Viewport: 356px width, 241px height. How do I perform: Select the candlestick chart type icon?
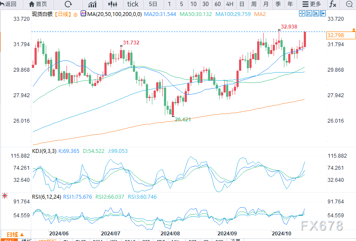(x=113, y=4)
